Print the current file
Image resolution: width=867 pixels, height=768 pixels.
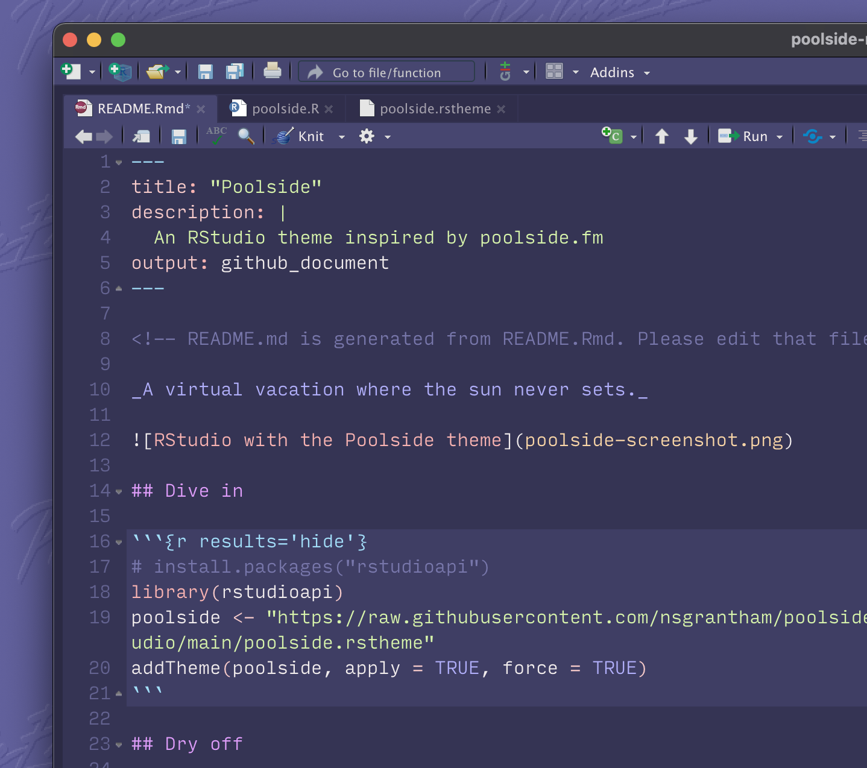click(273, 71)
